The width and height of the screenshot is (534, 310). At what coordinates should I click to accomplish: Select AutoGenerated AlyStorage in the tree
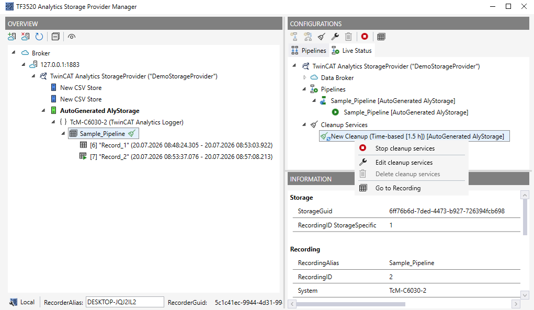click(99, 111)
